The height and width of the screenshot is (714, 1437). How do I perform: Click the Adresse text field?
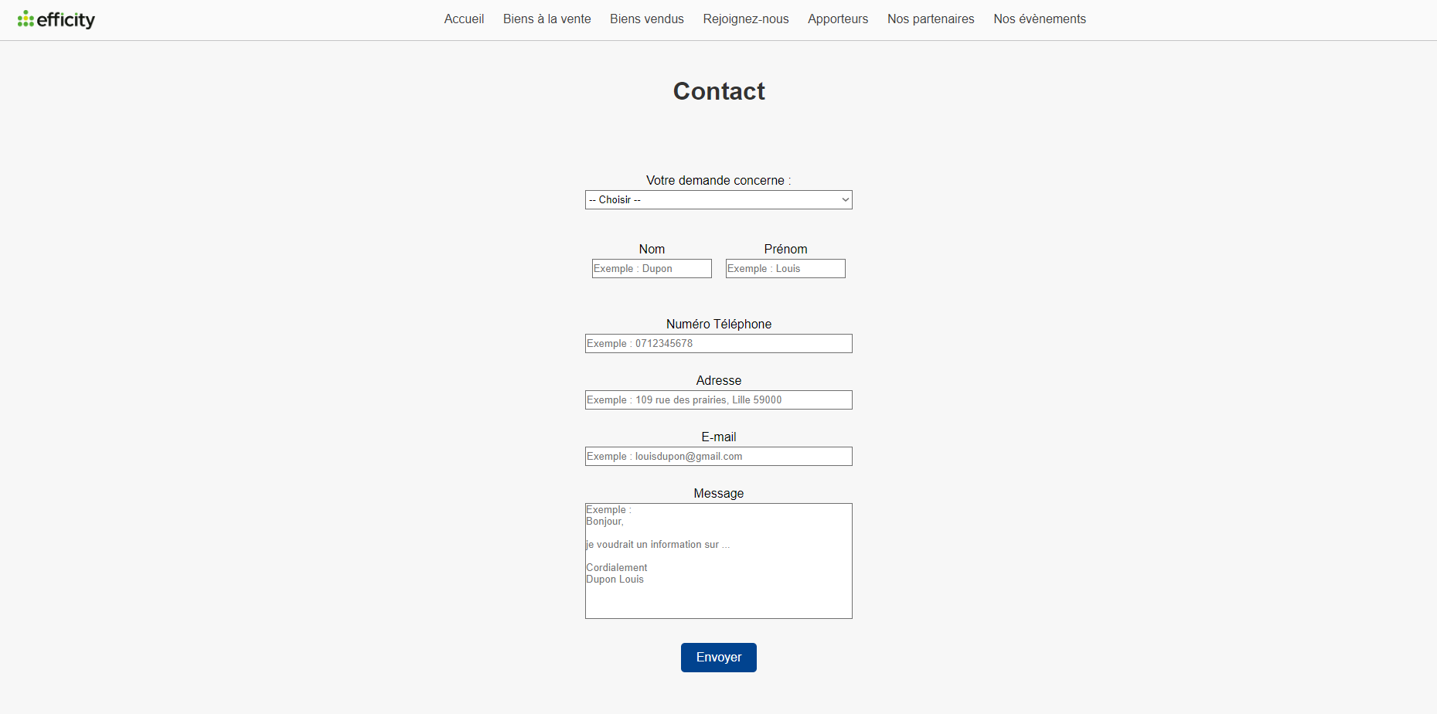tap(718, 400)
